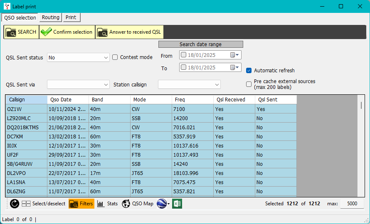This screenshot has width=370, height=224.
Task: Click the window resize grip
Action: 367,220
